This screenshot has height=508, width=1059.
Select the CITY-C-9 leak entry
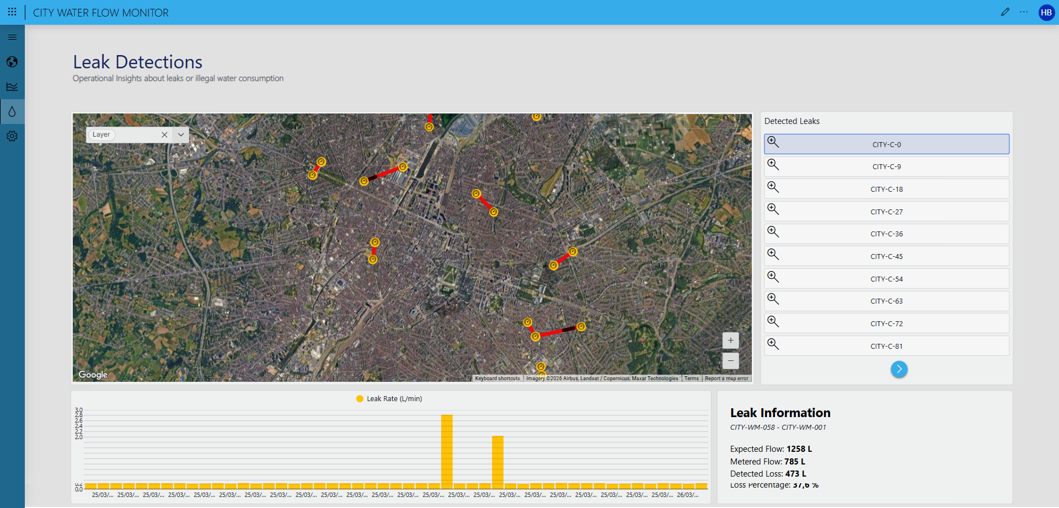(x=886, y=167)
